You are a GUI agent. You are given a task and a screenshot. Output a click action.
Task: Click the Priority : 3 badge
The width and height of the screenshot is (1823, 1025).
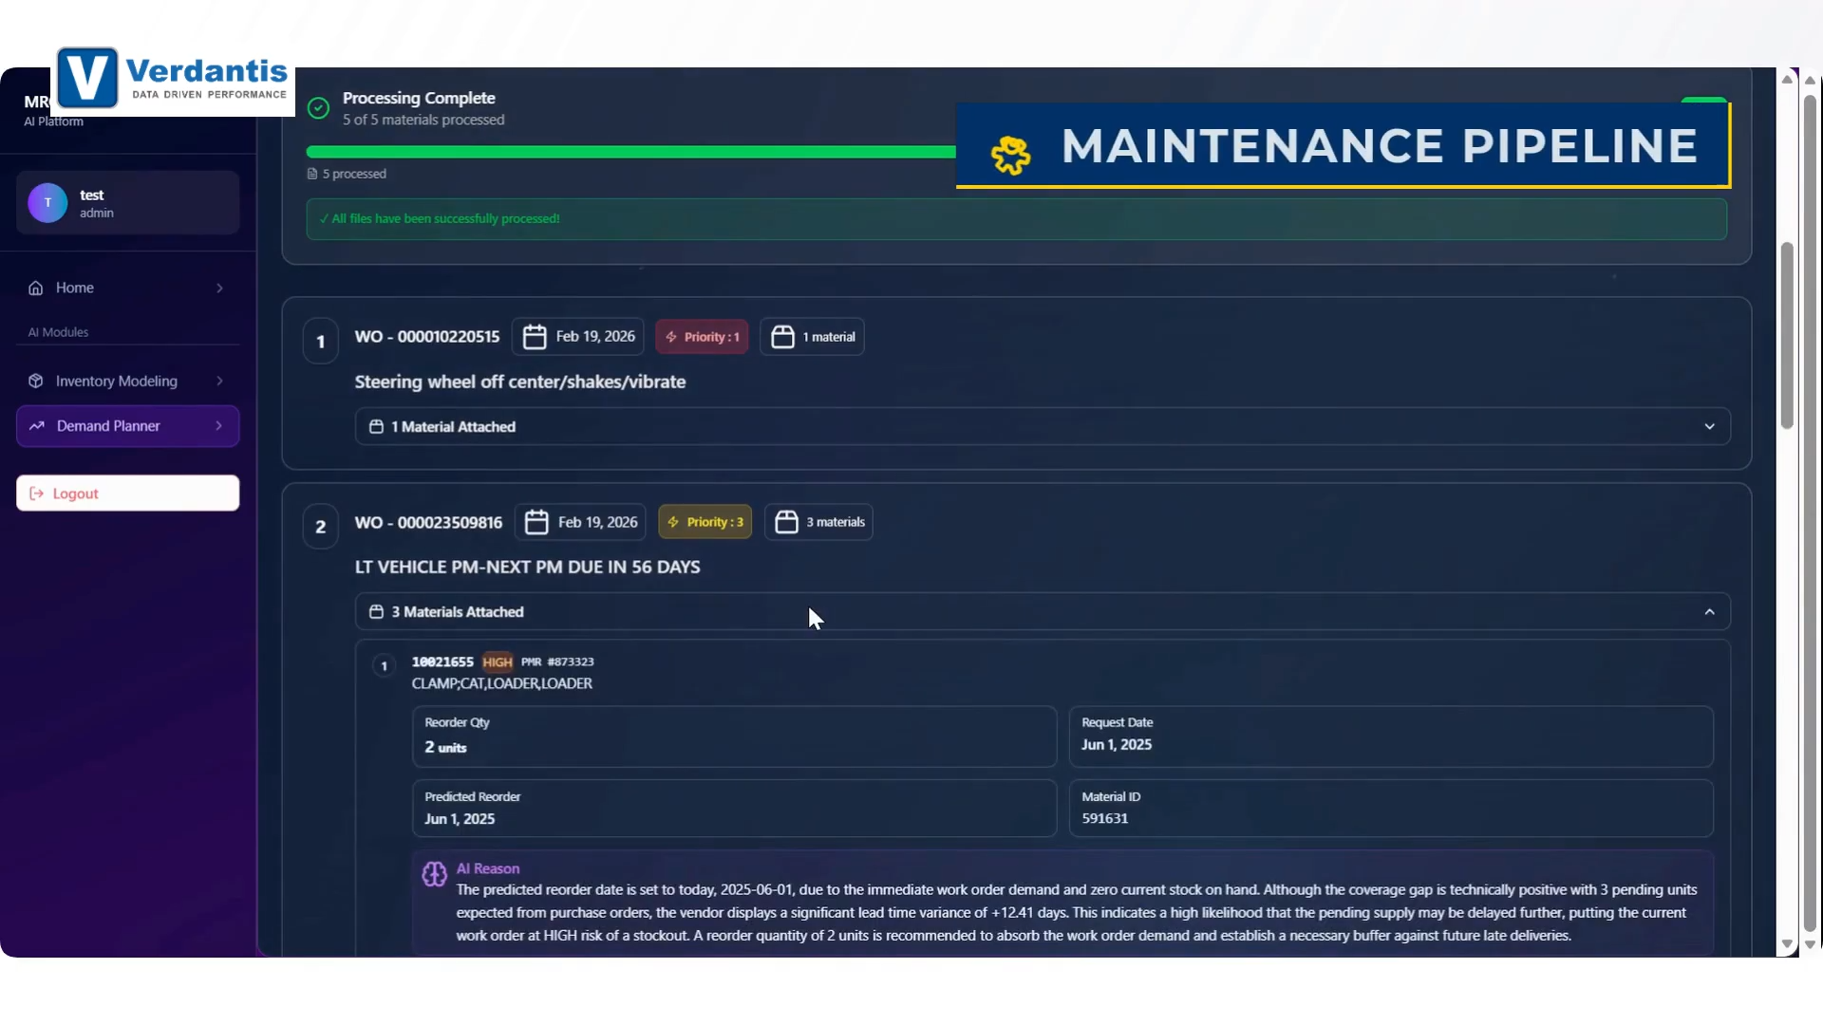pos(705,522)
